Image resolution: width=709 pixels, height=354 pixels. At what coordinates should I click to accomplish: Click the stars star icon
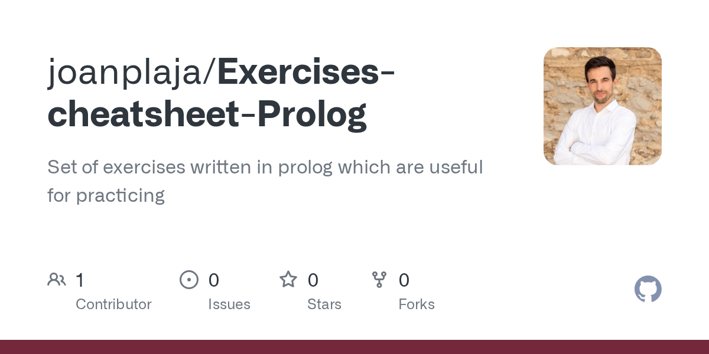pos(288,279)
